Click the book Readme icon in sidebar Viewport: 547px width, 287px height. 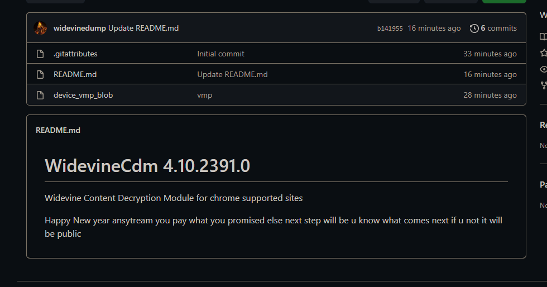543,37
